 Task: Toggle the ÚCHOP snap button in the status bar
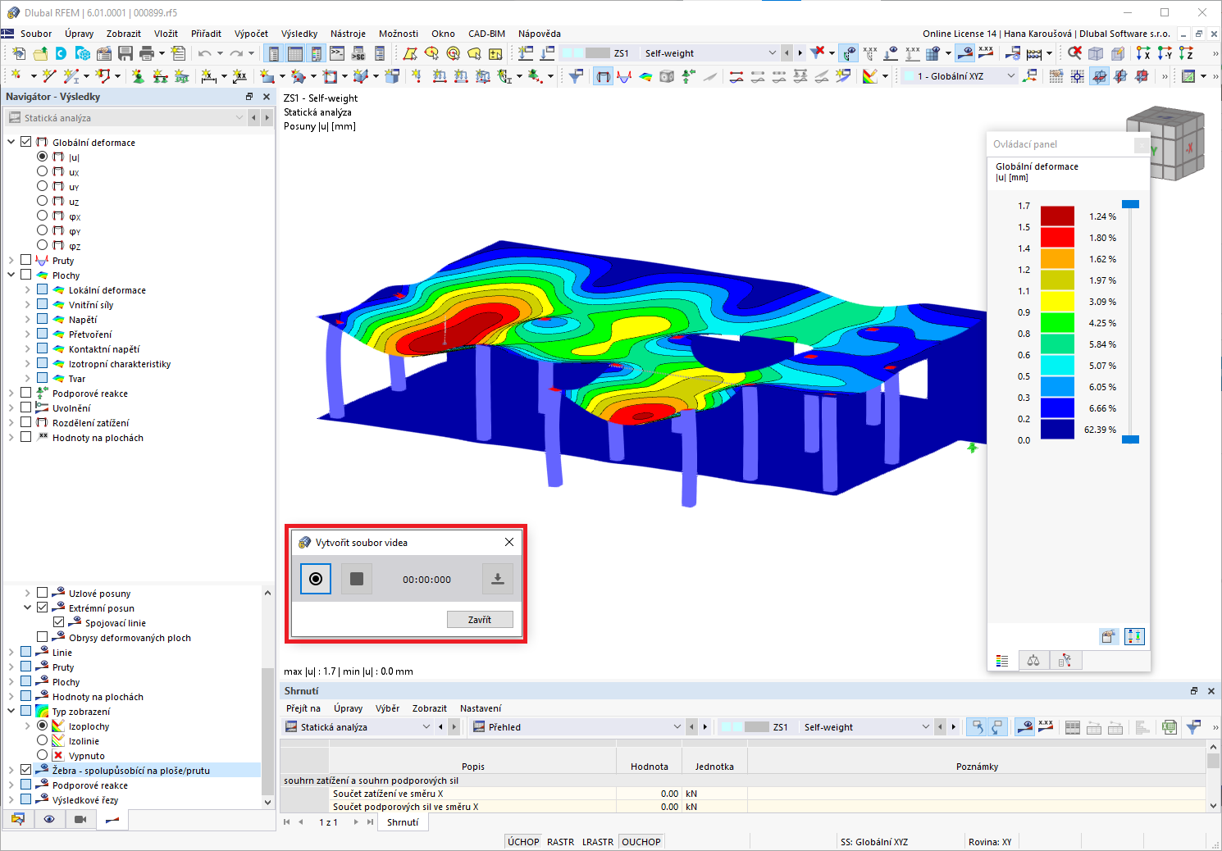point(523,842)
